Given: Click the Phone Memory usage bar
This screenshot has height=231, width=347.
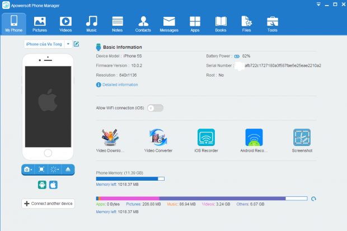Looking at the screenshot, I should (130, 178).
